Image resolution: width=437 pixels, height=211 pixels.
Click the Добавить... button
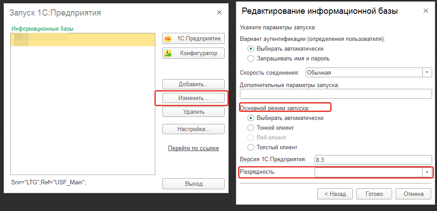click(x=194, y=84)
